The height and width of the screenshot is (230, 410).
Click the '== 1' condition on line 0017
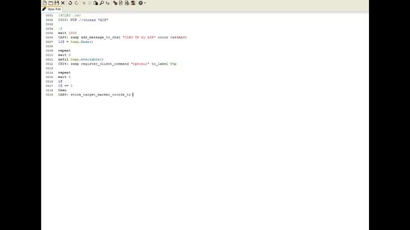pos(69,86)
